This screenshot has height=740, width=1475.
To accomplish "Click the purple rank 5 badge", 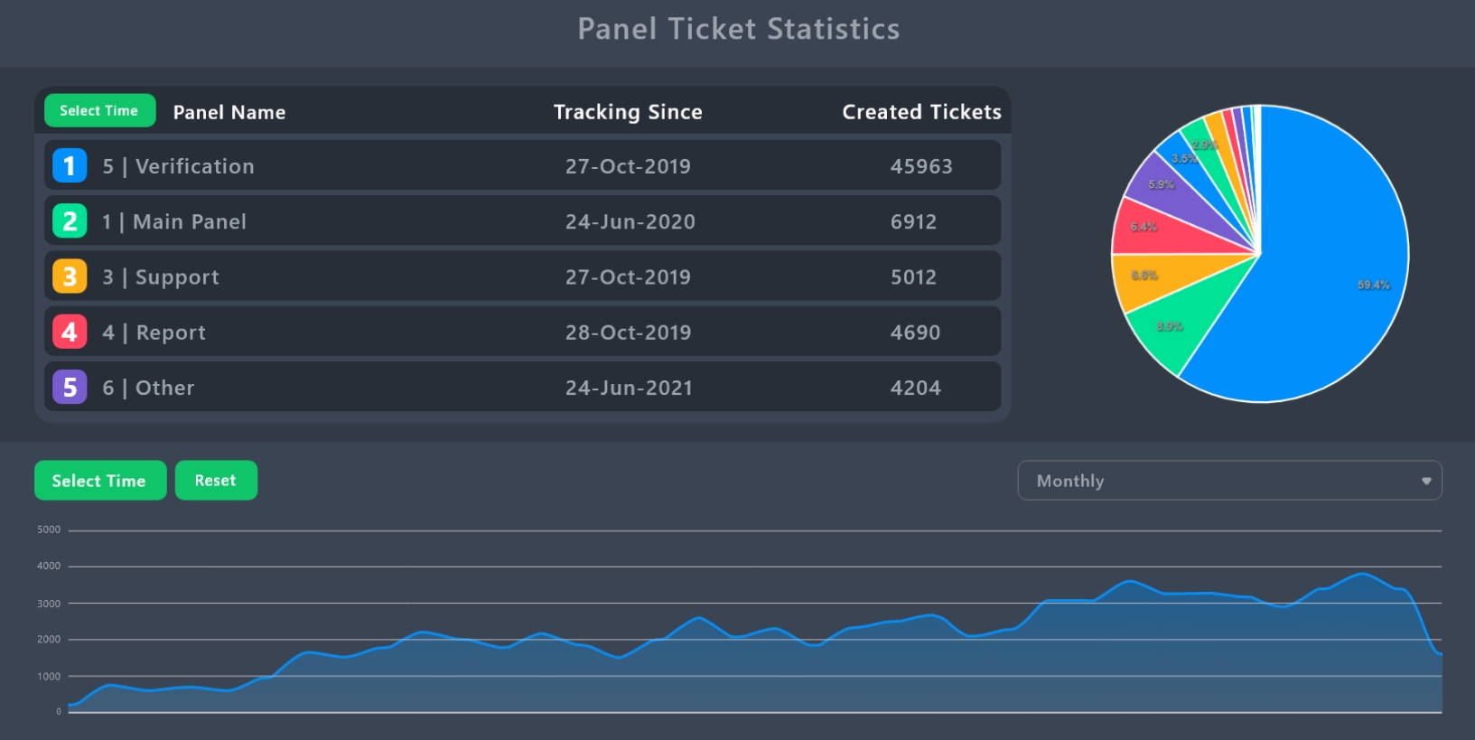I will click(70, 388).
